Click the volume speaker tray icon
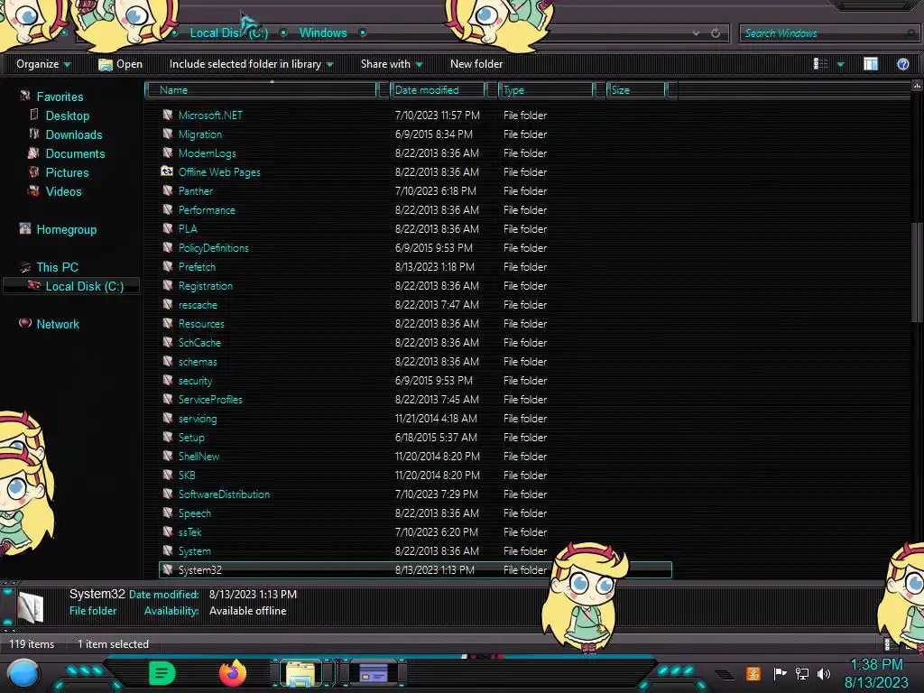924x693 pixels. tap(824, 673)
